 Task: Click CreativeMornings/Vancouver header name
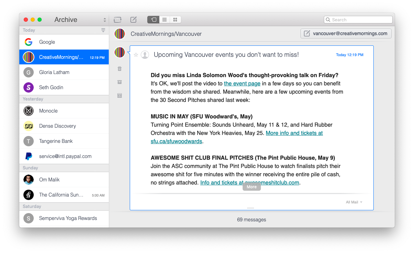166,34
